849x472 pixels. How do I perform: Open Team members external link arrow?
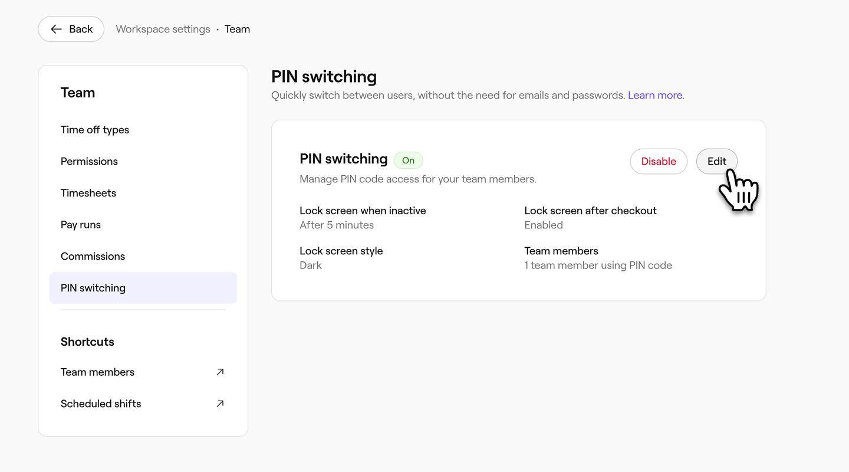coord(220,372)
